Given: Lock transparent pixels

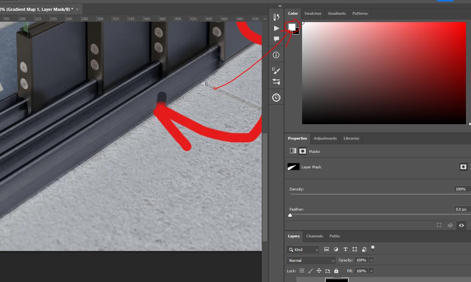Looking at the screenshot, I should click(x=302, y=271).
